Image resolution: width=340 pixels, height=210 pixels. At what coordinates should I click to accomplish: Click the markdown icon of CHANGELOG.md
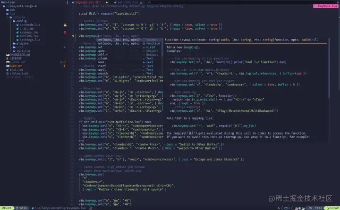pos(8,55)
